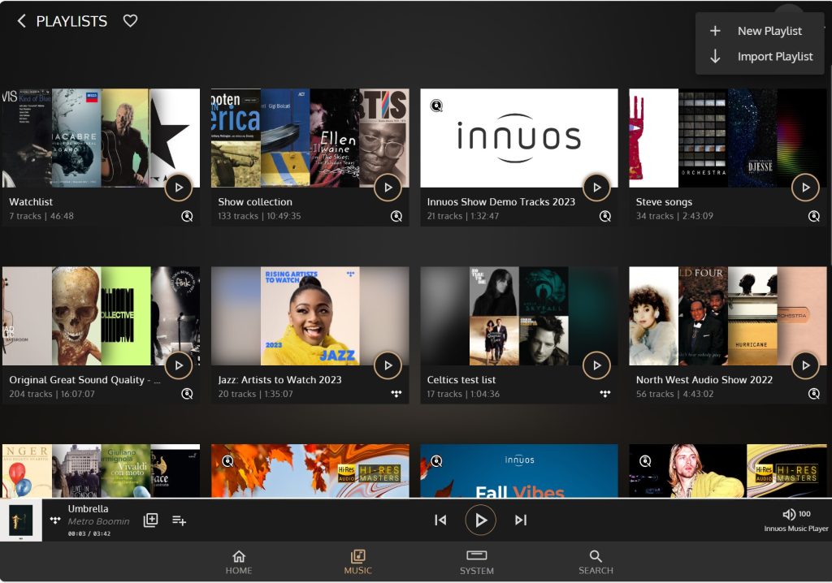
Task: Toggle the heart favorites filter by PLAYLISTS
Action: (x=130, y=20)
